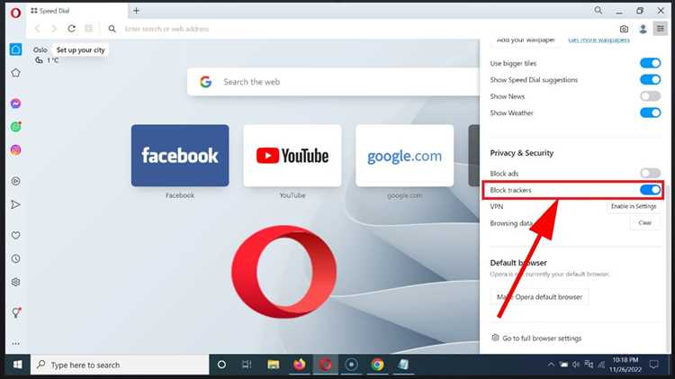Open Settings gear icon in sidebar
Image resolution: width=675 pixels, height=379 pixels.
click(x=15, y=282)
